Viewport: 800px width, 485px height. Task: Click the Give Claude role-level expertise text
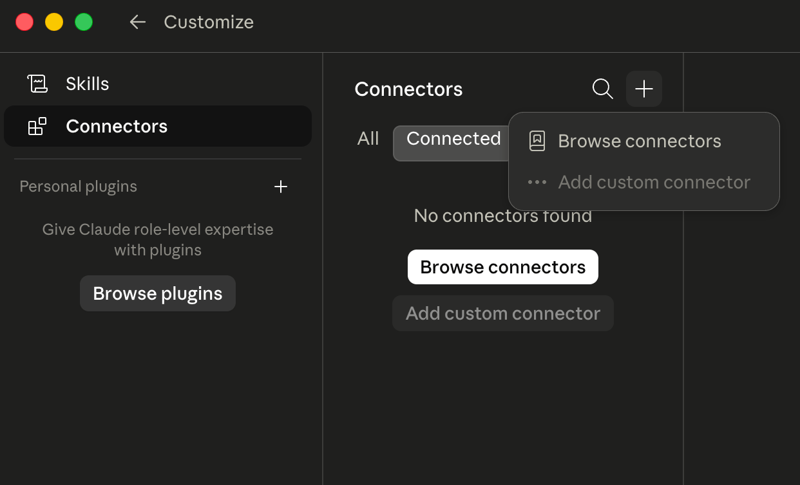click(158, 239)
